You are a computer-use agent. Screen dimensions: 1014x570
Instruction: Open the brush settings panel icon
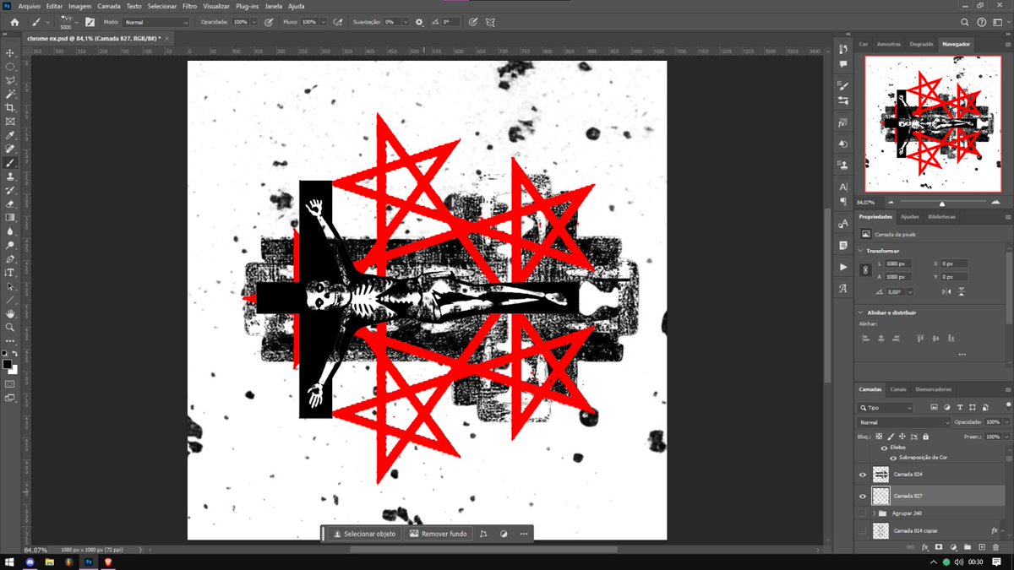(x=90, y=22)
